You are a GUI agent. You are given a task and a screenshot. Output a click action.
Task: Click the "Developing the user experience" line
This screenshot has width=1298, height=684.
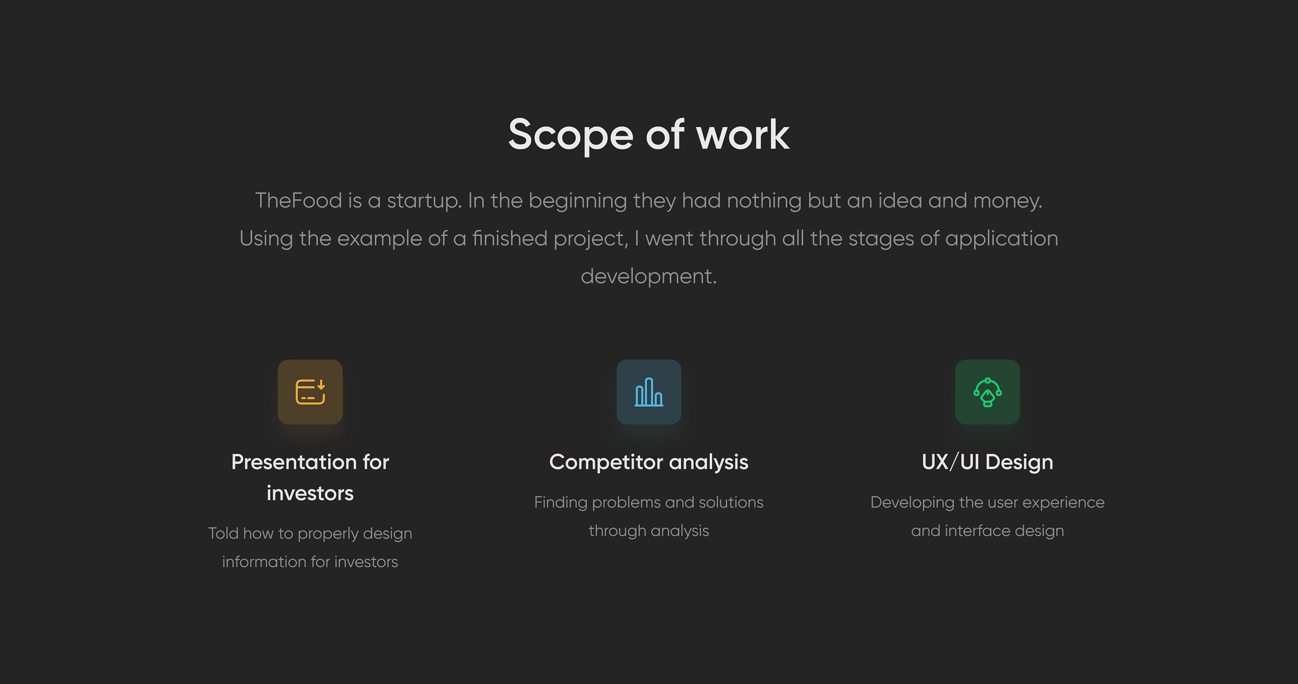point(987,502)
